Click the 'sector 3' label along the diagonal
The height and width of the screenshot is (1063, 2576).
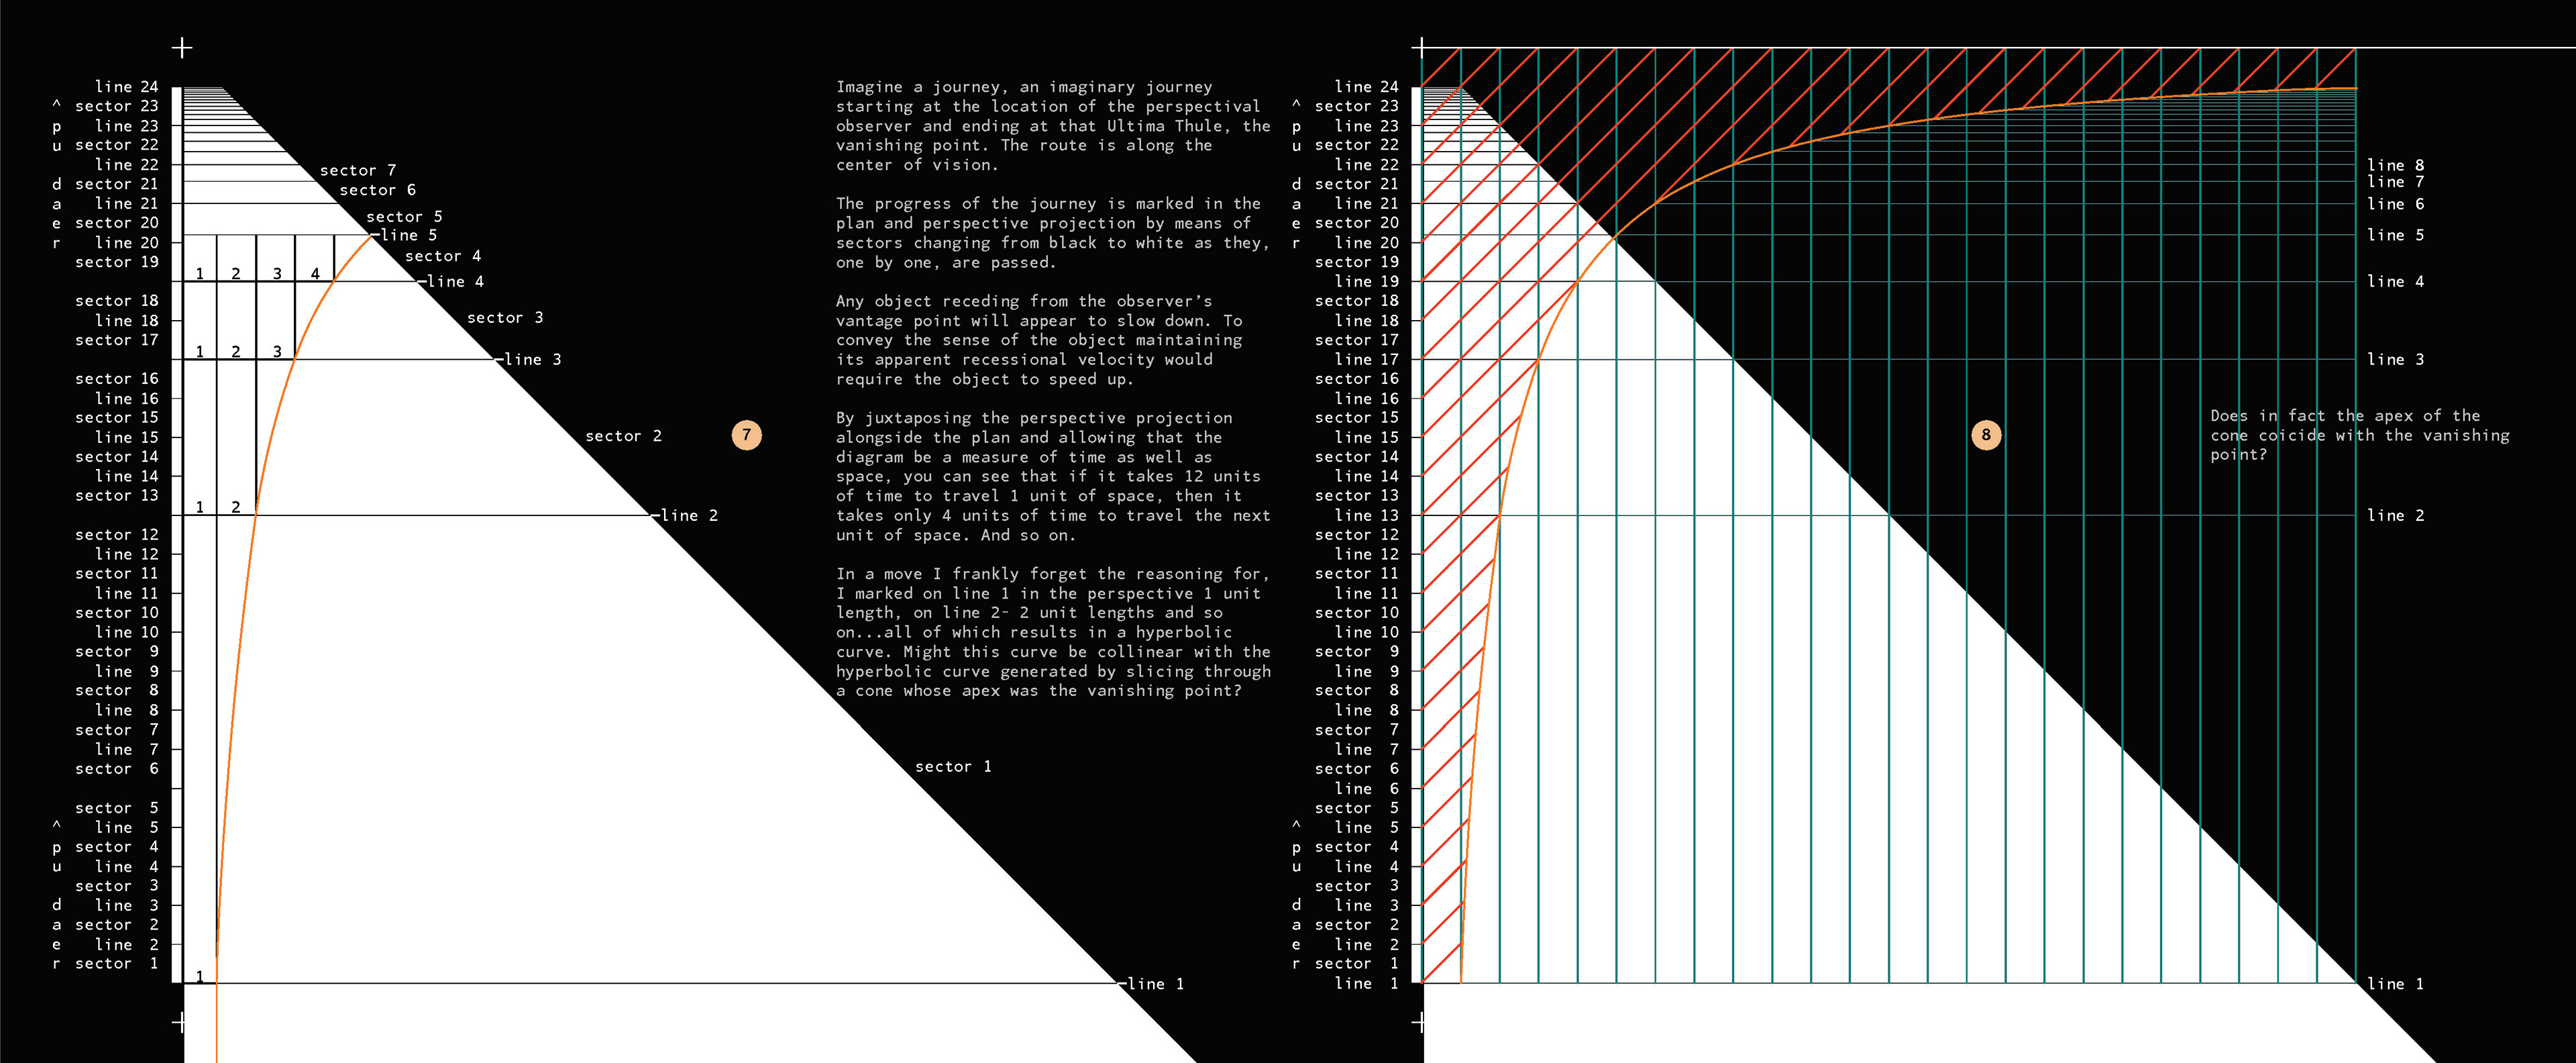pos(505,318)
